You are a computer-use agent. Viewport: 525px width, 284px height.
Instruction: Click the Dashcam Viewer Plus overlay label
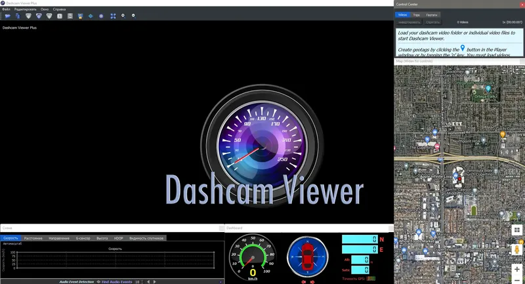(20, 28)
